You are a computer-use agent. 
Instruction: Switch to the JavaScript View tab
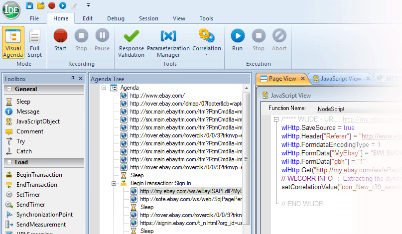340,79
